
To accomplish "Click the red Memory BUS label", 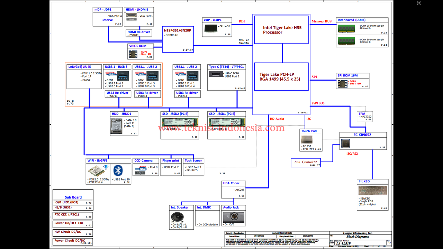I will [322, 21].
